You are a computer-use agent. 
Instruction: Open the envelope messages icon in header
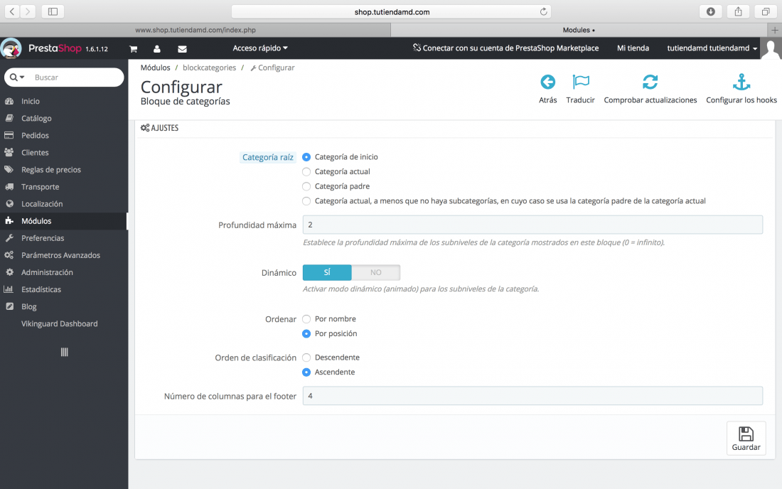183,49
